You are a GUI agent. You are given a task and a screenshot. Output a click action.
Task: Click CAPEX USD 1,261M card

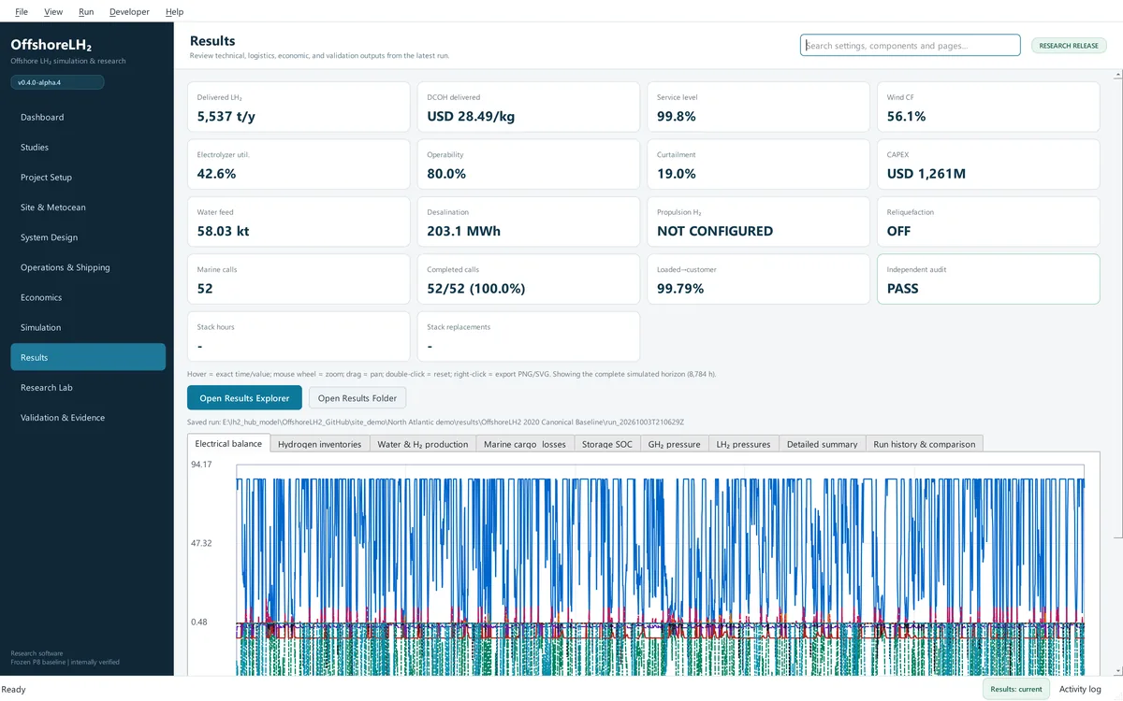point(988,165)
